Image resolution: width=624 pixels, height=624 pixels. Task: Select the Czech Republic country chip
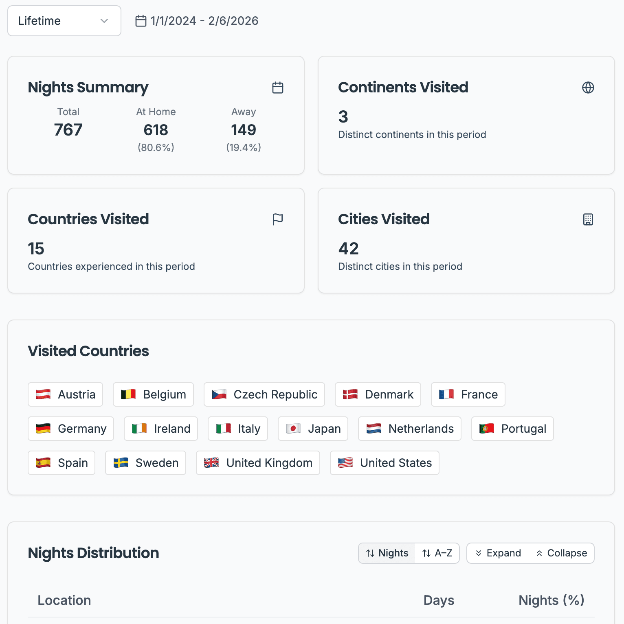(x=264, y=394)
